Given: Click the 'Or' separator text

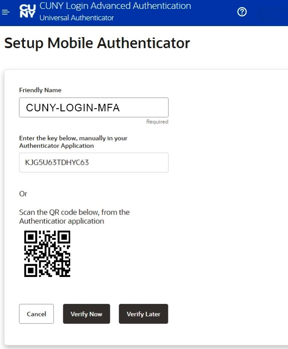Looking at the screenshot, I should 23,194.
